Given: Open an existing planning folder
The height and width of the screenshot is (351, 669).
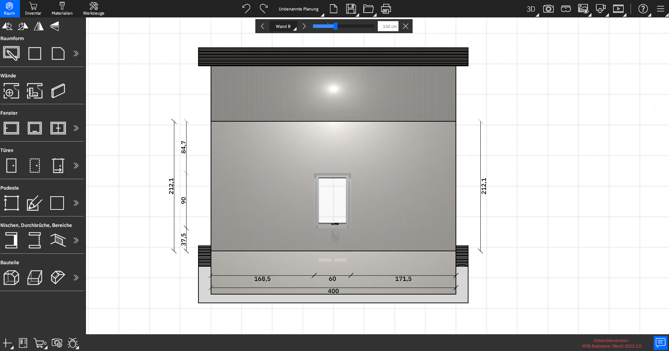Looking at the screenshot, I should point(369,9).
